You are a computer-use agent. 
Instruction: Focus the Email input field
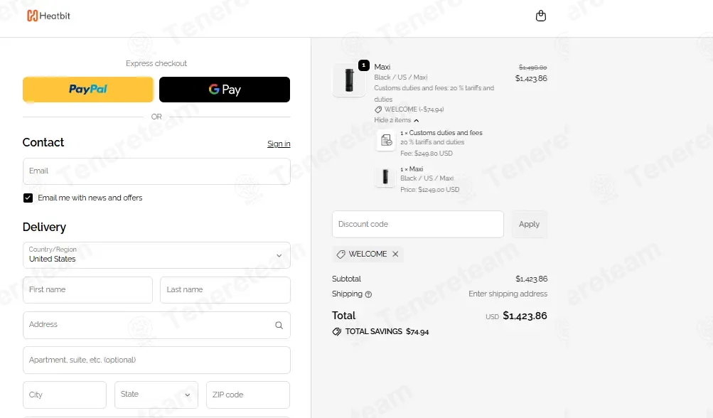(x=156, y=171)
